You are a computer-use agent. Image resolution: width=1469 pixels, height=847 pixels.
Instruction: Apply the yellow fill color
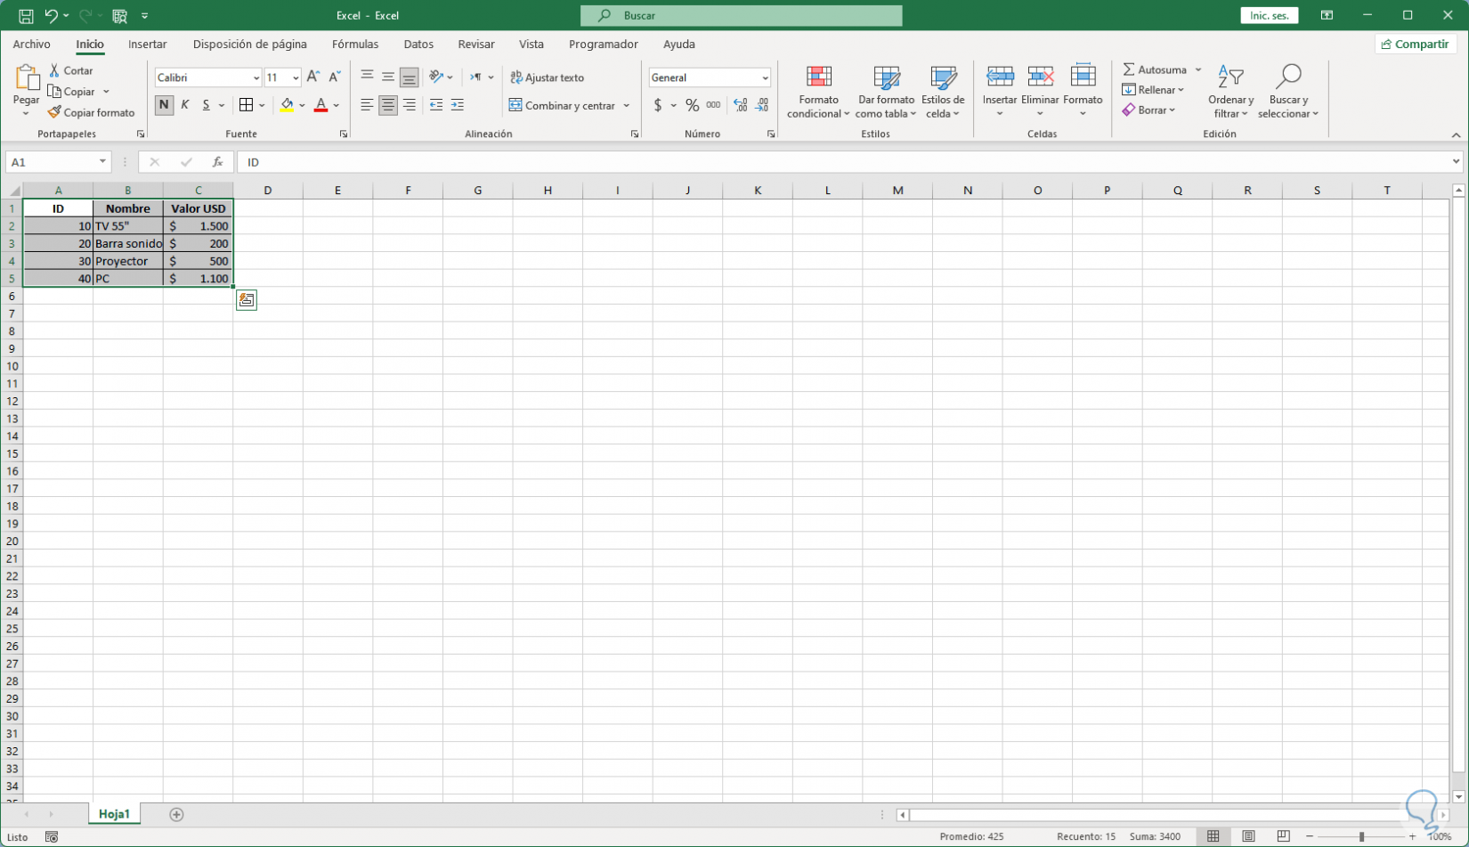pyautogui.click(x=287, y=105)
